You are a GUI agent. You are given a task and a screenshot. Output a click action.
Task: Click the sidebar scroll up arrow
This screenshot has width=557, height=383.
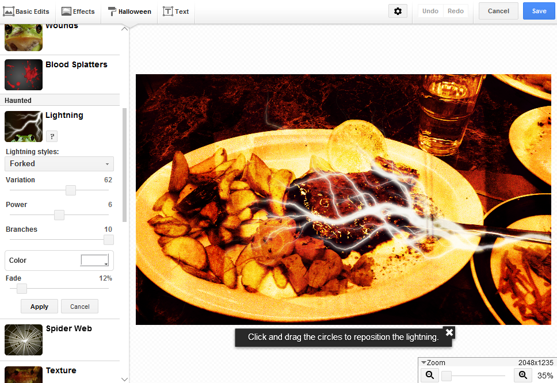coord(124,29)
